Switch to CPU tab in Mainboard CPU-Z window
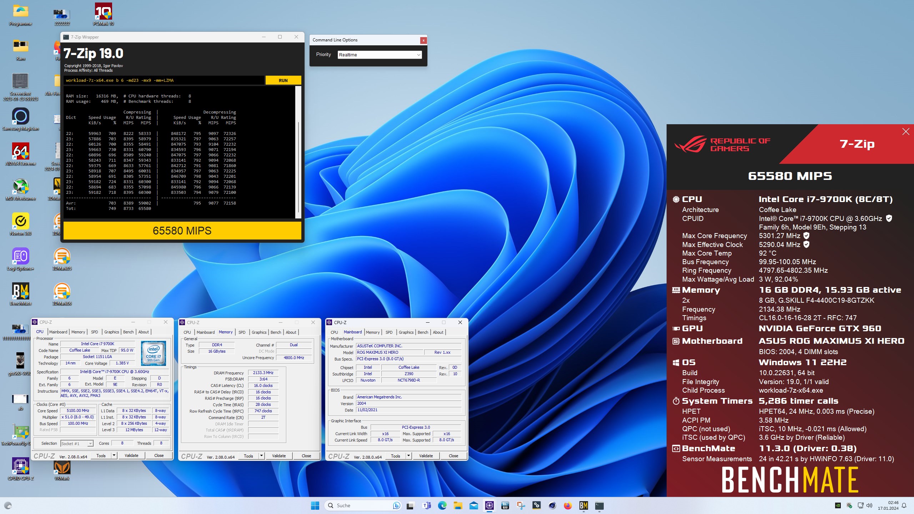Image resolution: width=914 pixels, height=514 pixels. pyautogui.click(x=334, y=332)
